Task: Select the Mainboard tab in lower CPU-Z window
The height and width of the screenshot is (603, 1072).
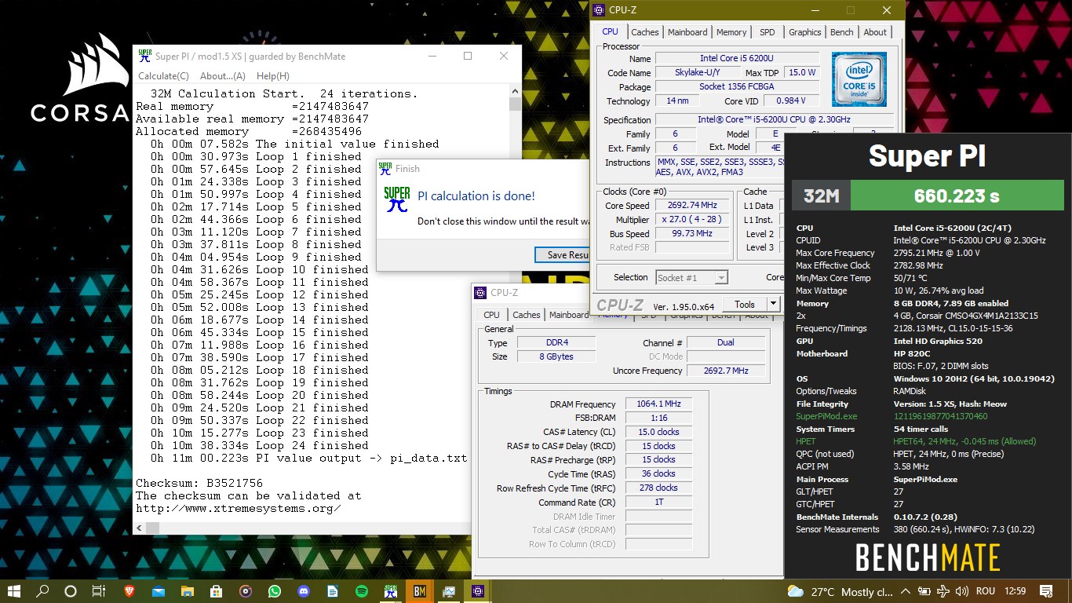Action: (x=569, y=315)
